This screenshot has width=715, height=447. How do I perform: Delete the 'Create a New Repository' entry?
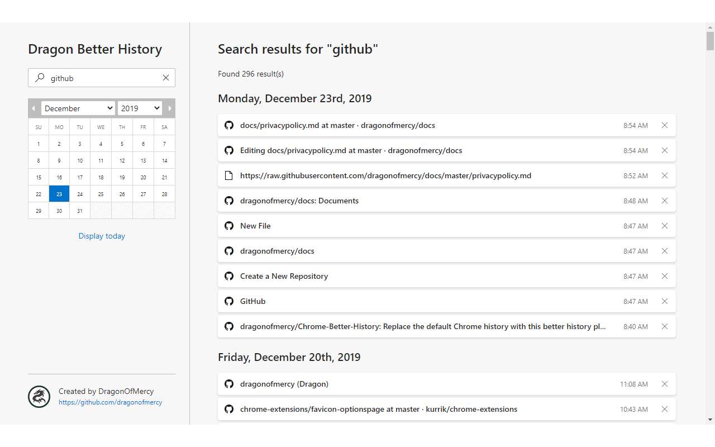[x=665, y=276]
